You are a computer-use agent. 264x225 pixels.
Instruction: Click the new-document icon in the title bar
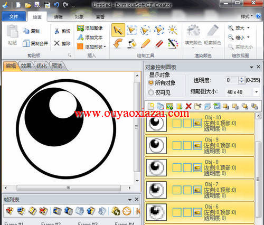[x=18, y=5]
